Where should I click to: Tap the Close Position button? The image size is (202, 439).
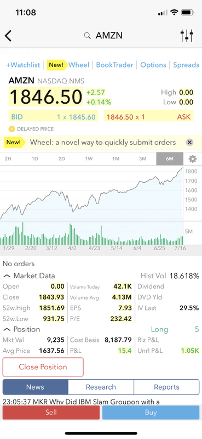pyautogui.click(x=43, y=367)
